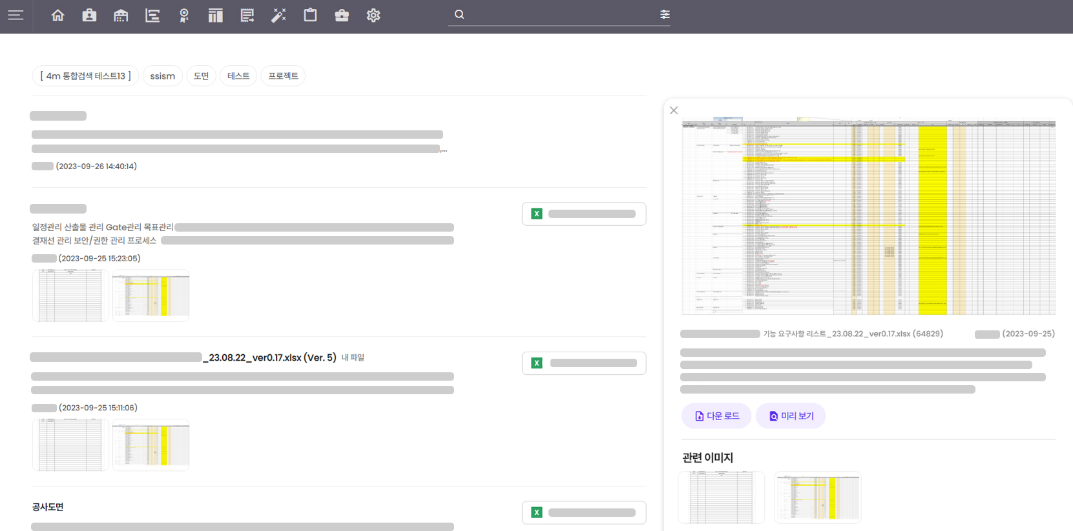Open the ver0.17.xlsx (Ver. 5) result title
The height and width of the screenshot is (531, 1073).
coord(271,357)
